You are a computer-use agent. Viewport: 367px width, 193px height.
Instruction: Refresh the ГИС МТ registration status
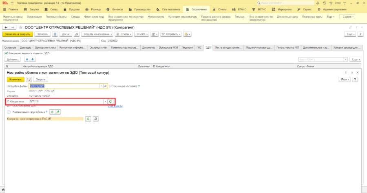click(x=88, y=119)
